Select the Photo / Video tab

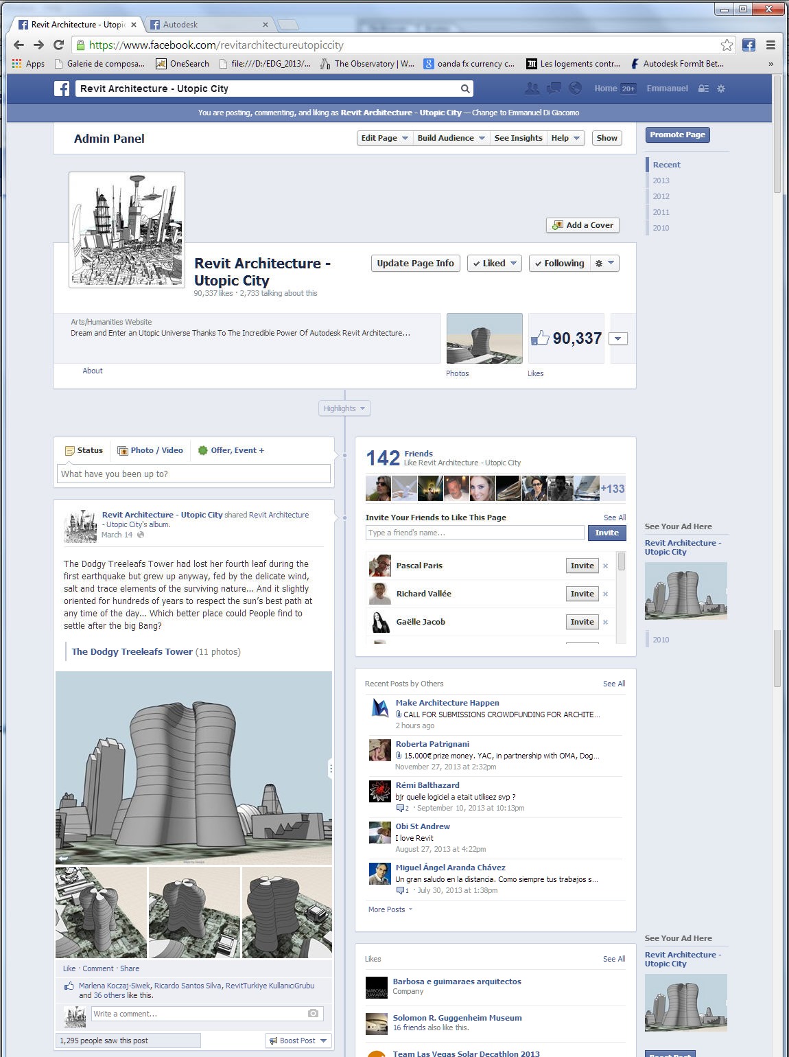(x=150, y=450)
